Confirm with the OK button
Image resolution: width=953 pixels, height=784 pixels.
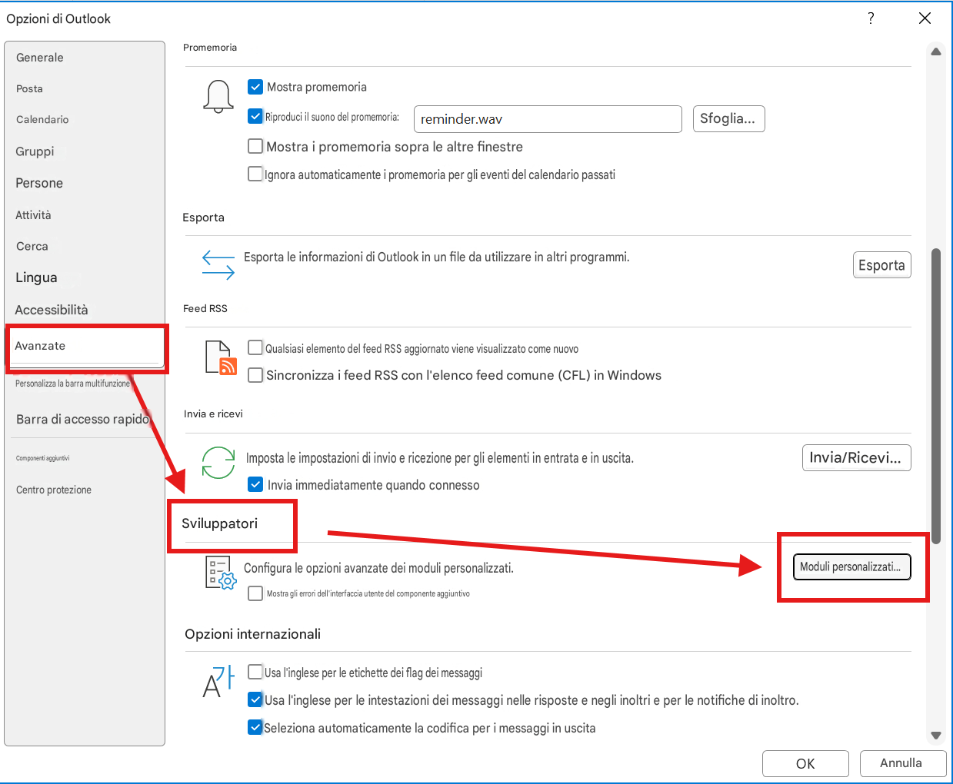tap(805, 763)
